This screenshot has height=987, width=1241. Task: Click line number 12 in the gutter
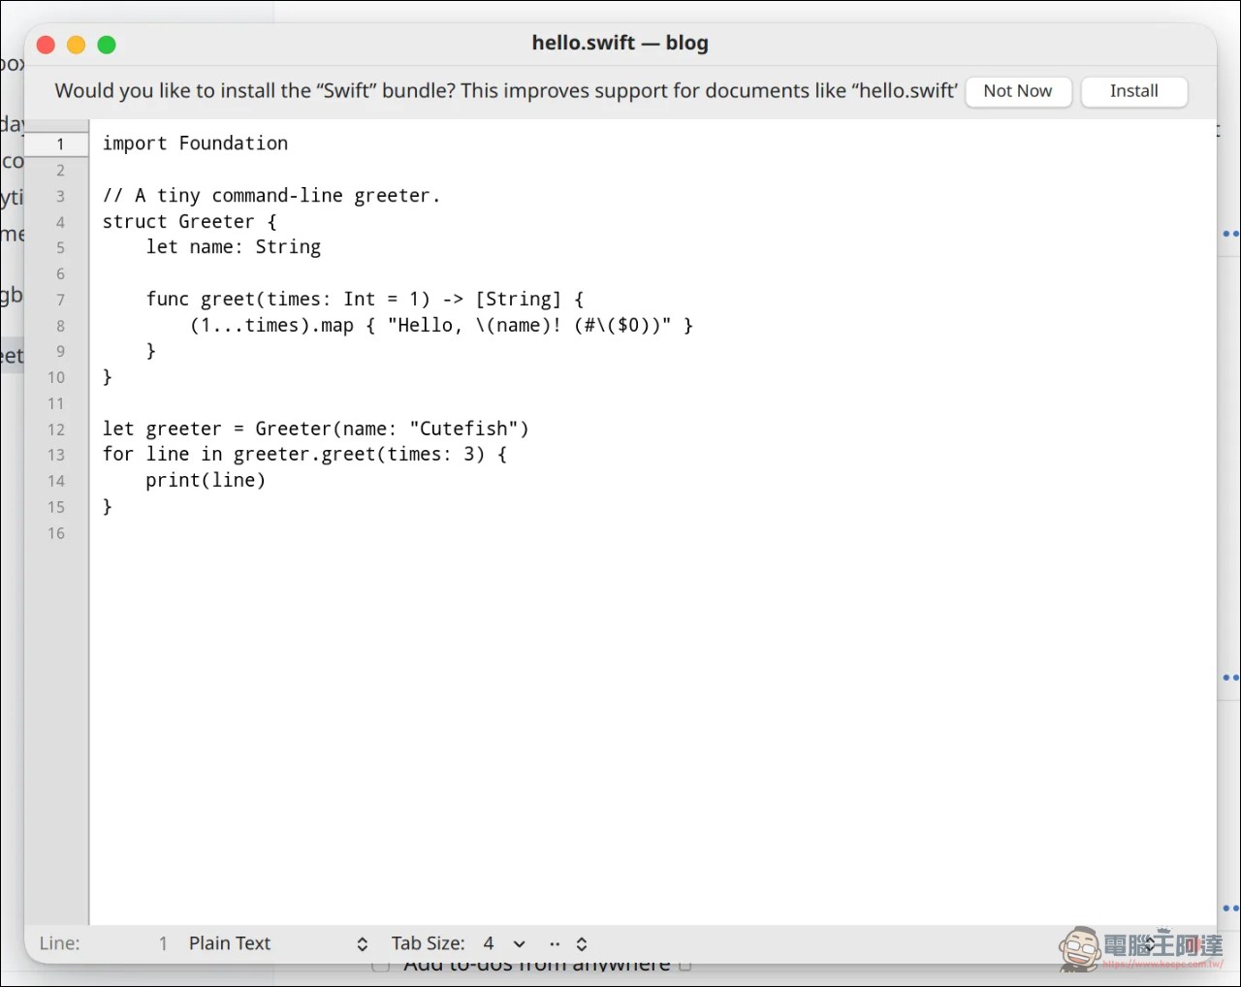point(56,430)
